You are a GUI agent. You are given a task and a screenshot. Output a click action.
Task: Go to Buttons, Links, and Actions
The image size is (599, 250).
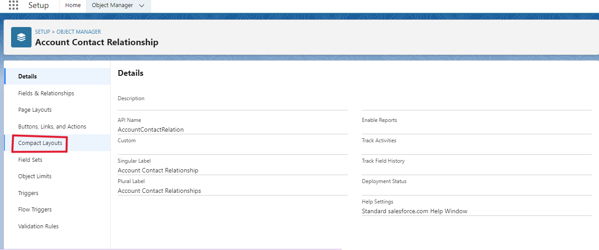pos(52,126)
